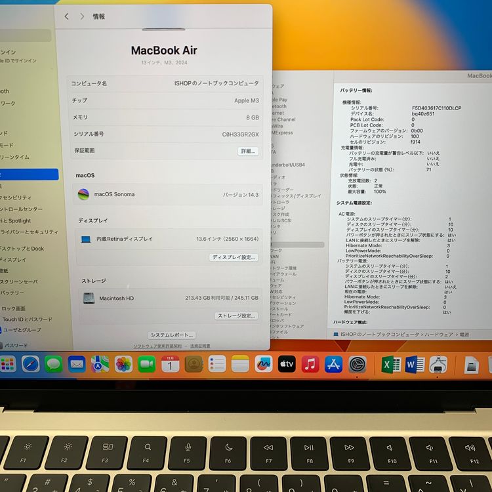Image resolution: width=492 pixels, height=492 pixels.
Task: Click the System Information chip icon in the Dock
Action: [438, 365]
